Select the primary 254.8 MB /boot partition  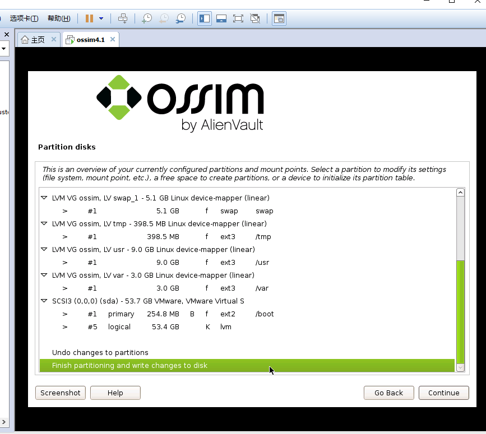247,314
